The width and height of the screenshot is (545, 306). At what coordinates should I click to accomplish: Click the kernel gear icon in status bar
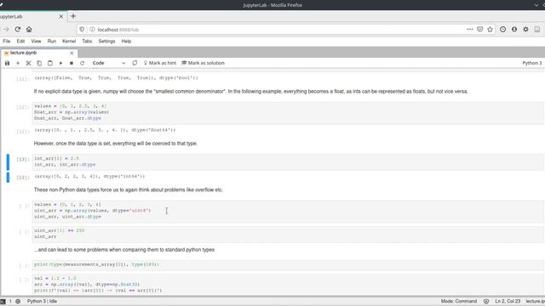click(x=18, y=302)
